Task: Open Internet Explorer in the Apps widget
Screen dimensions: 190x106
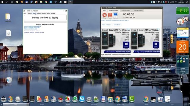Action: click(x=181, y=59)
